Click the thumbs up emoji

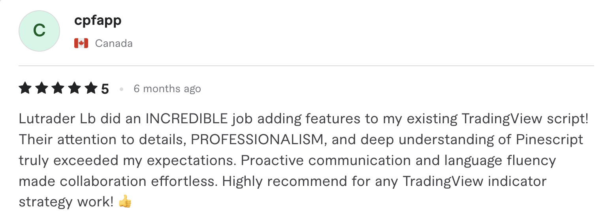click(x=125, y=202)
